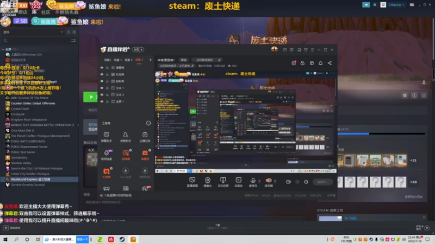Screen dimensions: 435x244
Task: Lock the 弹幕秀 layer
Action: 107,67
